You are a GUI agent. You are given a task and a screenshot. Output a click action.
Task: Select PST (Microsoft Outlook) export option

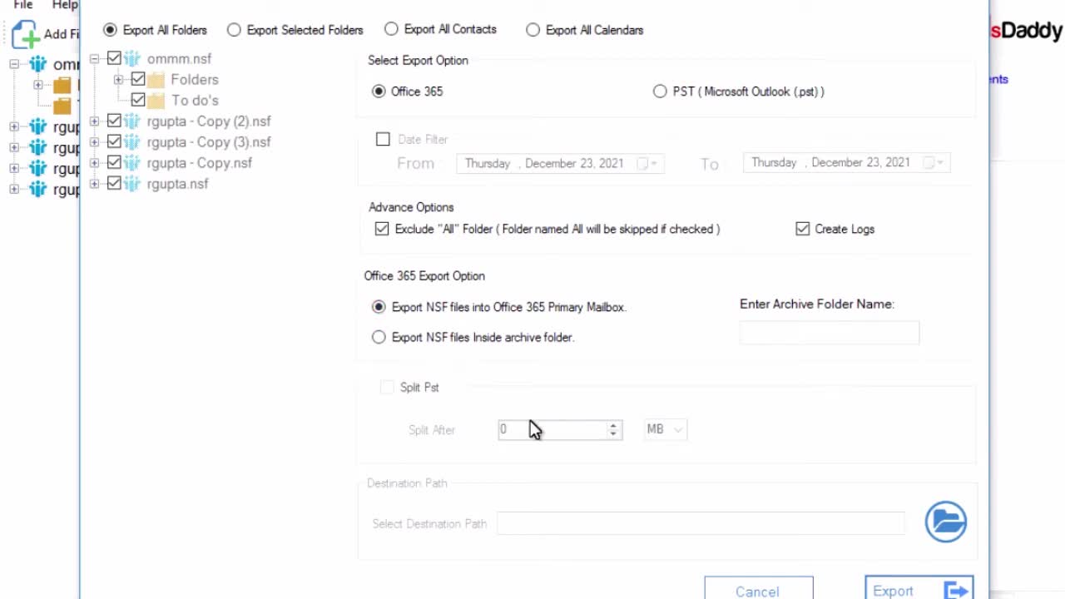pyautogui.click(x=660, y=92)
